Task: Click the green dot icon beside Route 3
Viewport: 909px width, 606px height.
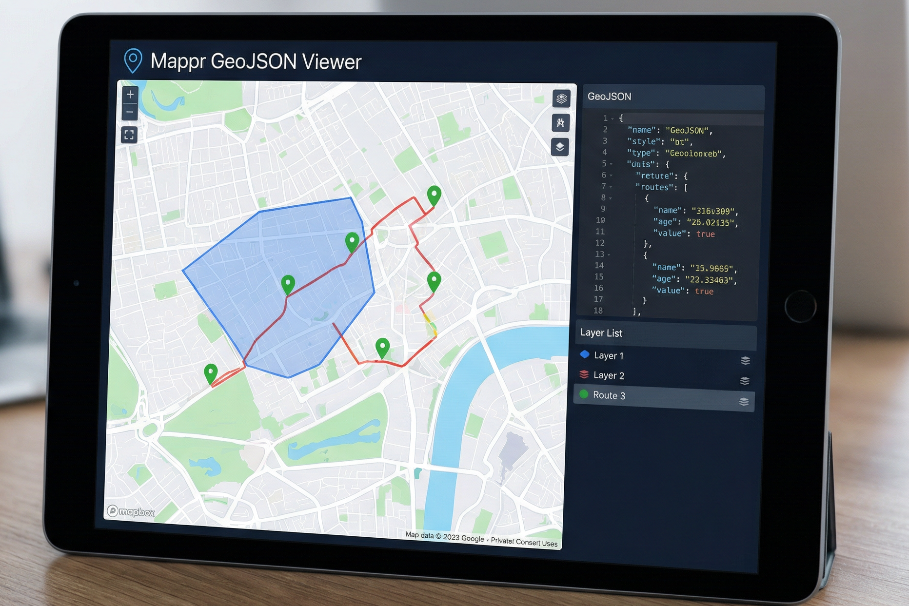Action: 583,395
